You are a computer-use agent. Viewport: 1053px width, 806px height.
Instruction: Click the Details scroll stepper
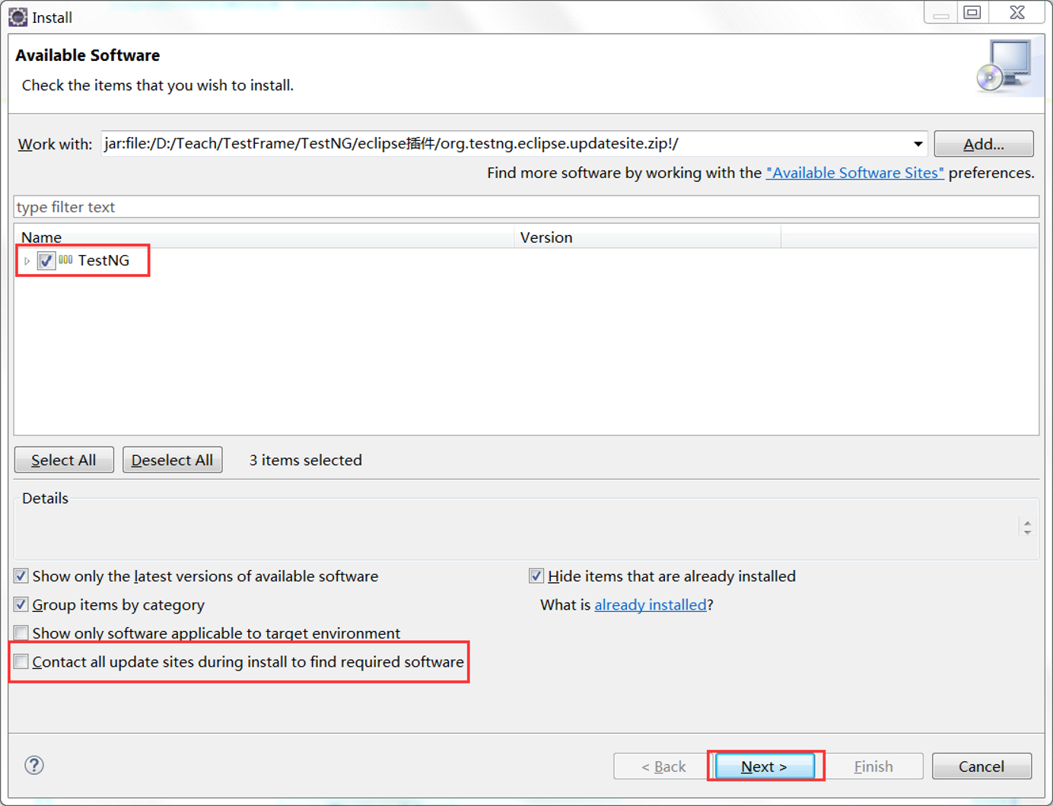click(x=1027, y=527)
